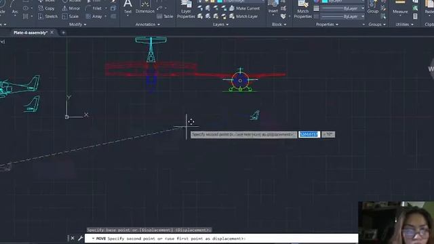Viewport: 434px width, 244px height.
Task: Open the Measure dropdown arrow
Action: (x=400, y=16)
